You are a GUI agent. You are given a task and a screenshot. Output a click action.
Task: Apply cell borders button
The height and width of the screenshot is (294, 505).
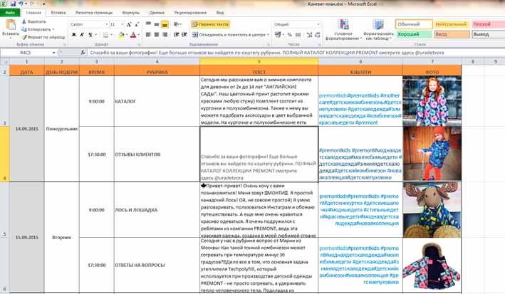[105, 34]
